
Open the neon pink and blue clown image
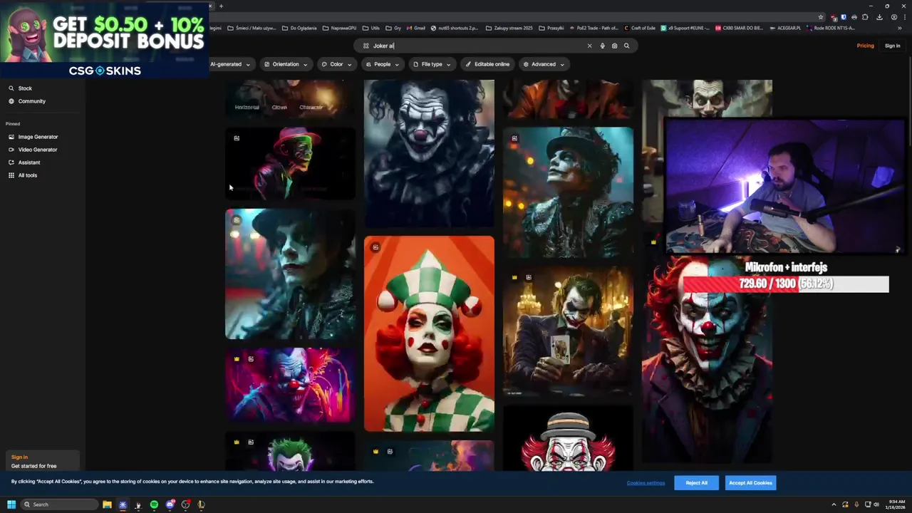[x=290, y=385]
